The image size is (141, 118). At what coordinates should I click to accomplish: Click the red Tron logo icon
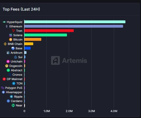point(14,31)
